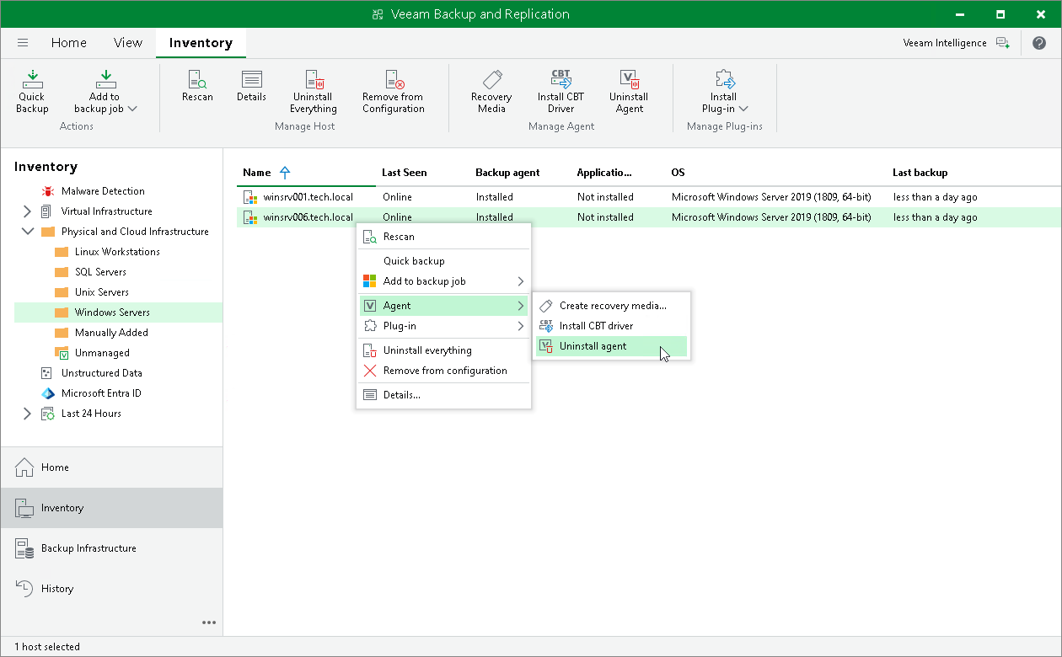This screenshot has width=1062, height=657.
Task: Open Details from the ribbon
Action: click(251, 86)
